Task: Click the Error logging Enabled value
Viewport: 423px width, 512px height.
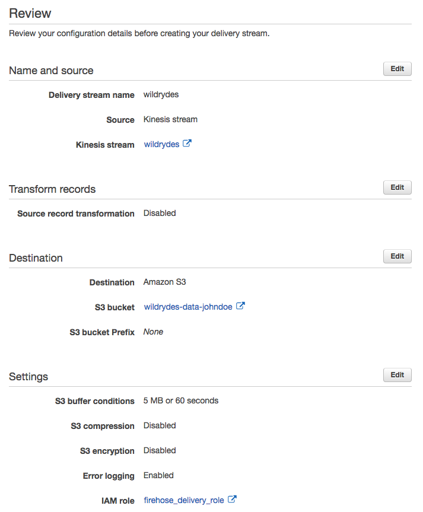Action: click(158, 475)
